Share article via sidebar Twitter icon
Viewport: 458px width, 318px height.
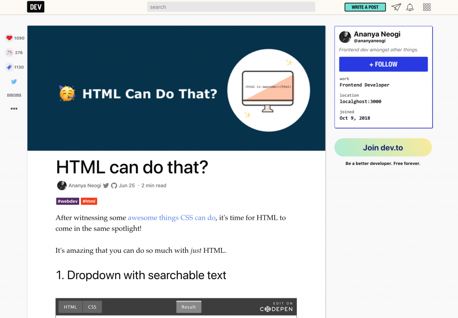point(14,81)
